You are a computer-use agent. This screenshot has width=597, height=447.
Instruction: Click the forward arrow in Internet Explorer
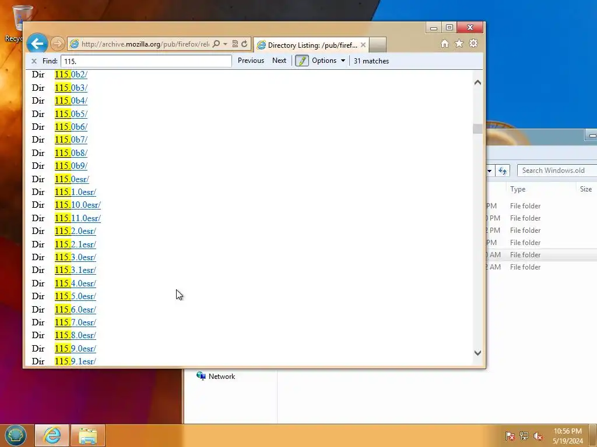pos(58,44)
